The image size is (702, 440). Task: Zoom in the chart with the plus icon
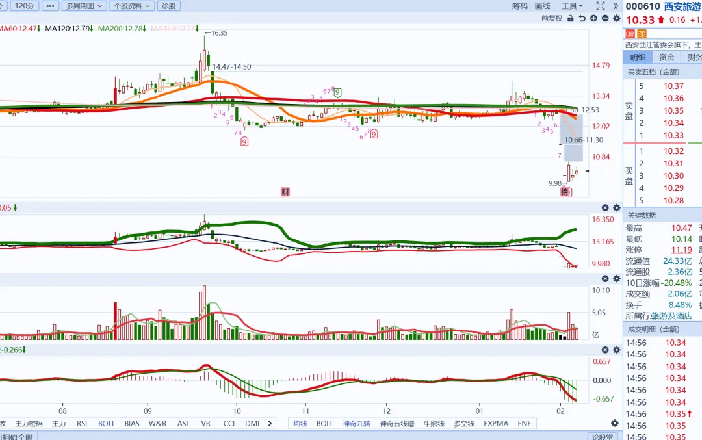pyautogui.click(x=593, y=18)
